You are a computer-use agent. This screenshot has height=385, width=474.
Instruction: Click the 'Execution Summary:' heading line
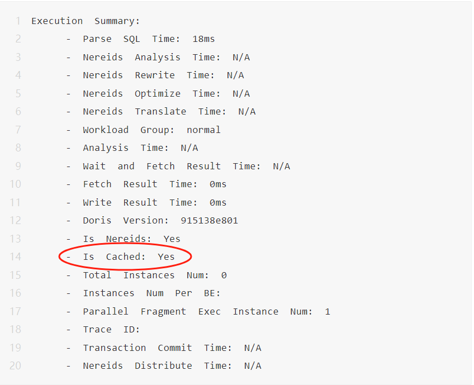(86, 21)
